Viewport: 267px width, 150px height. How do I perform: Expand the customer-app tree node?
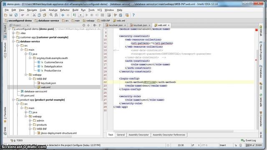(13, 37)
